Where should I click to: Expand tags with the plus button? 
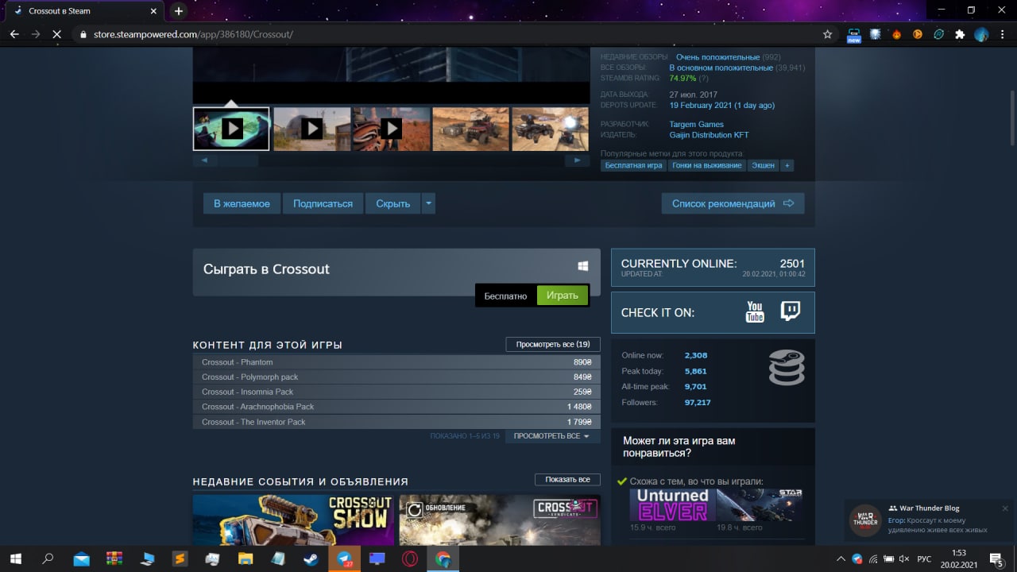[x=787, y=165]
